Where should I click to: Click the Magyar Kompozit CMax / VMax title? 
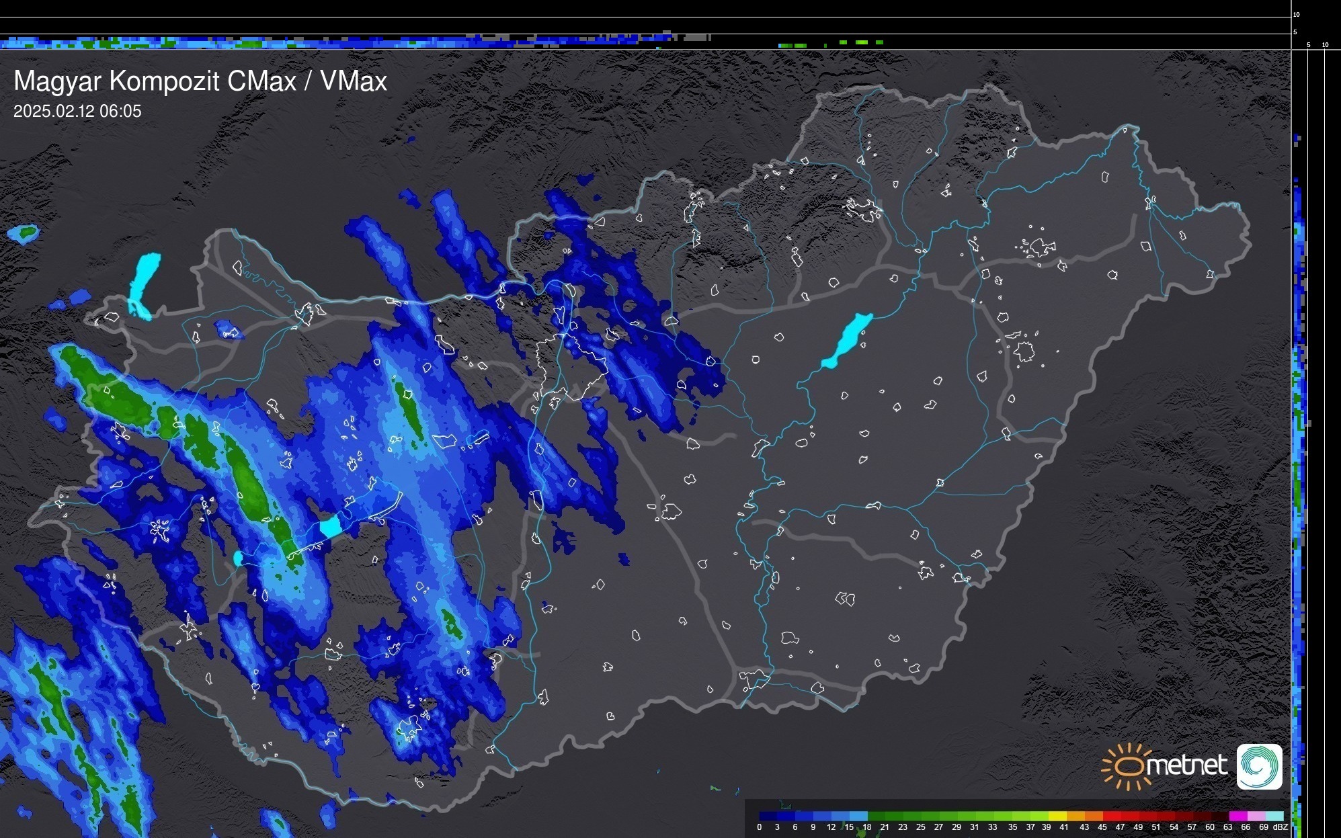[200, 81]
